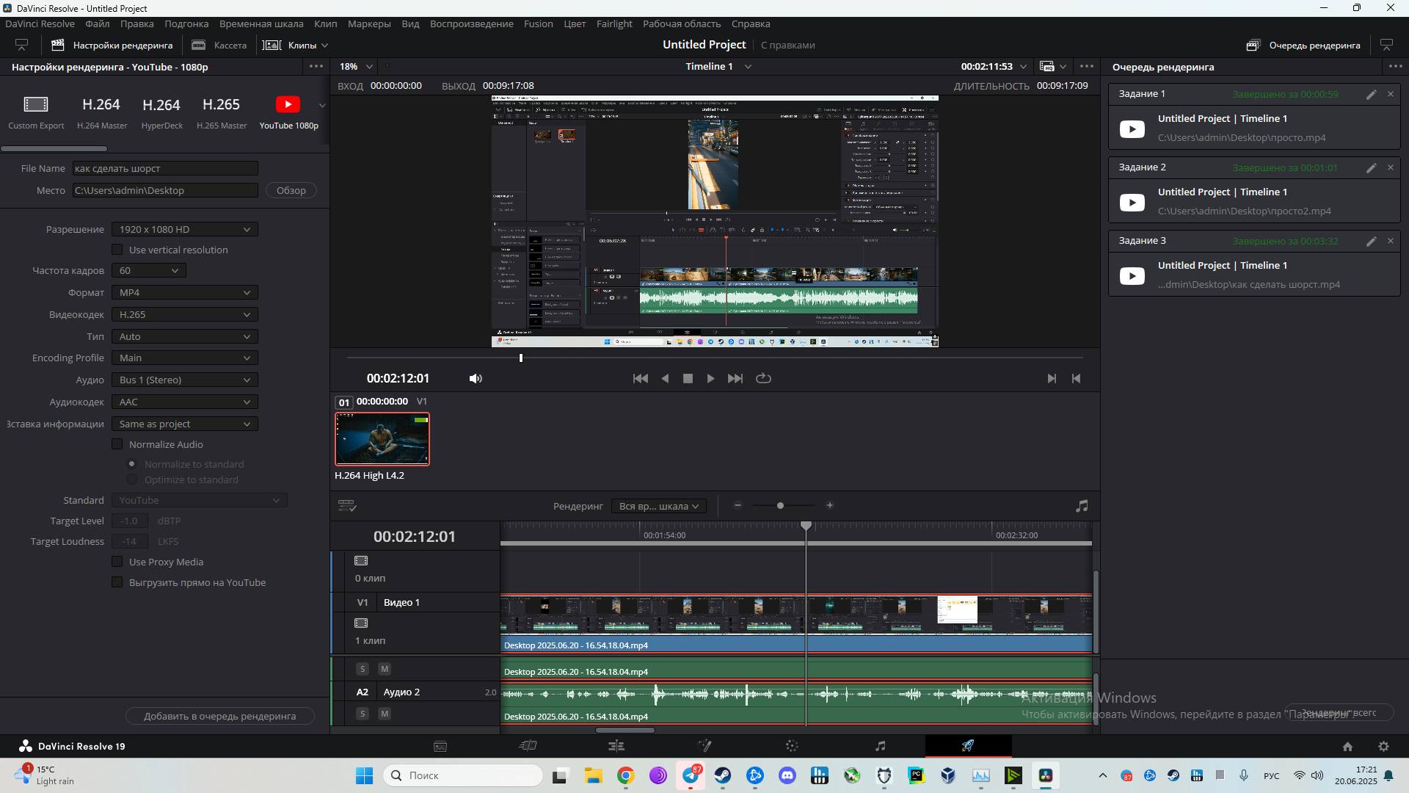Toggle loop playback
Viewport: 1409px width, 793px height.
point(763,379)
